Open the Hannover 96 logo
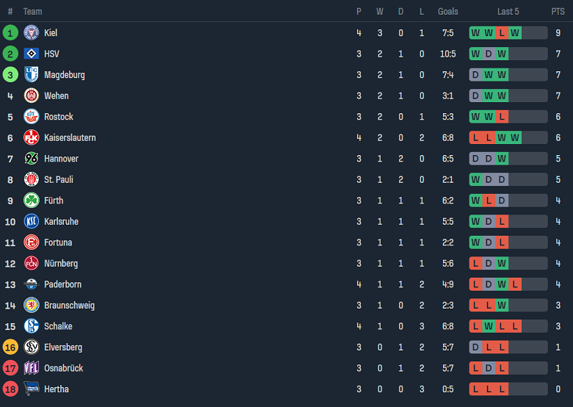 (x=31, y=159)
